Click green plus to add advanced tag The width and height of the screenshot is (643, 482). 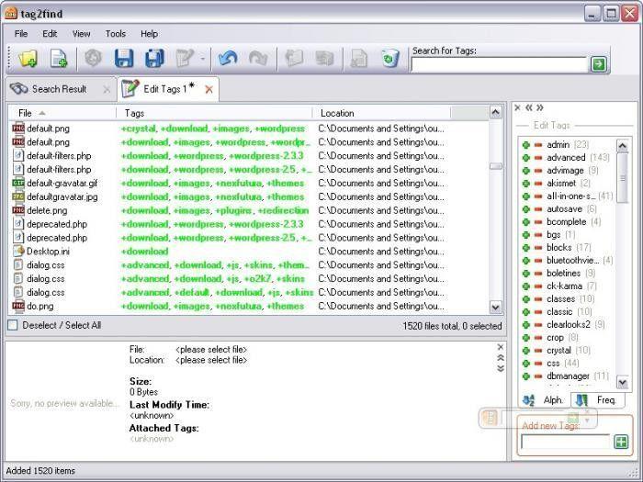click(x=526, y=158)
